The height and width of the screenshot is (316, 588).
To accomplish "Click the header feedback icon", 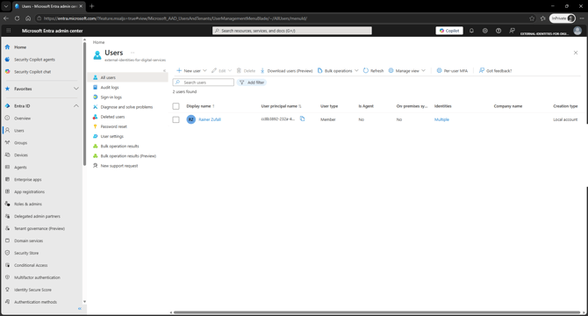I will pyautogui.click(x=512, y=31).
